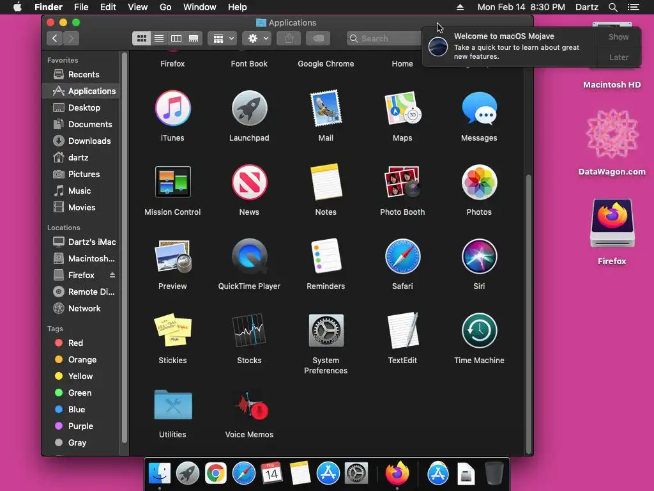
Task: Select the Photos app icon
Action: (479, 182)
